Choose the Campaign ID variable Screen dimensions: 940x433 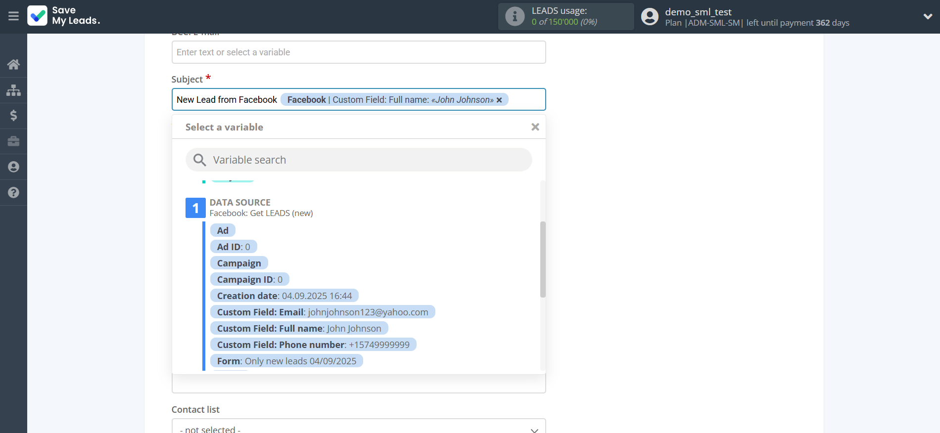[x=249, y=279]
